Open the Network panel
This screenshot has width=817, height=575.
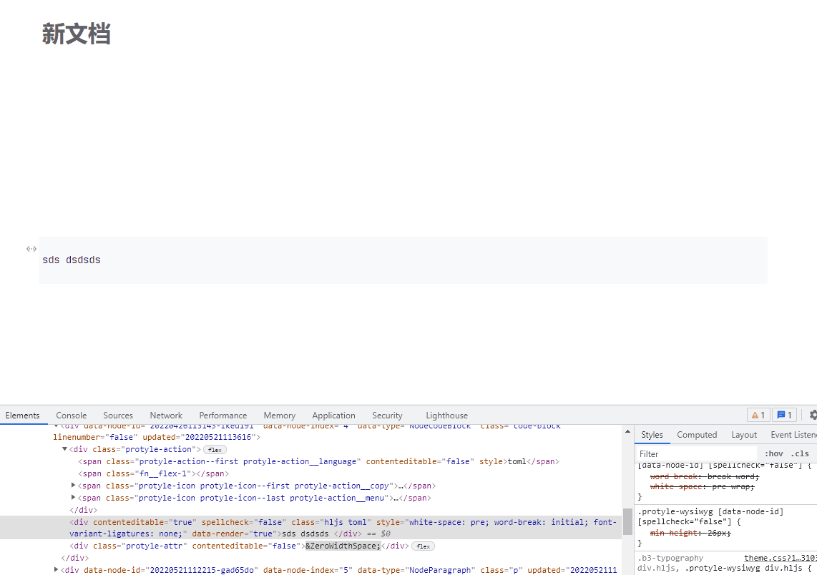pos(166,415)
